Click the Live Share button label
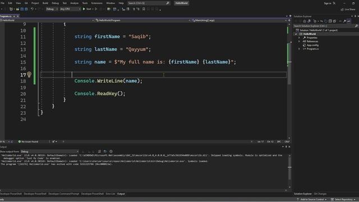The height and width of the screenshot is (202, 359). tap(349, 10)
